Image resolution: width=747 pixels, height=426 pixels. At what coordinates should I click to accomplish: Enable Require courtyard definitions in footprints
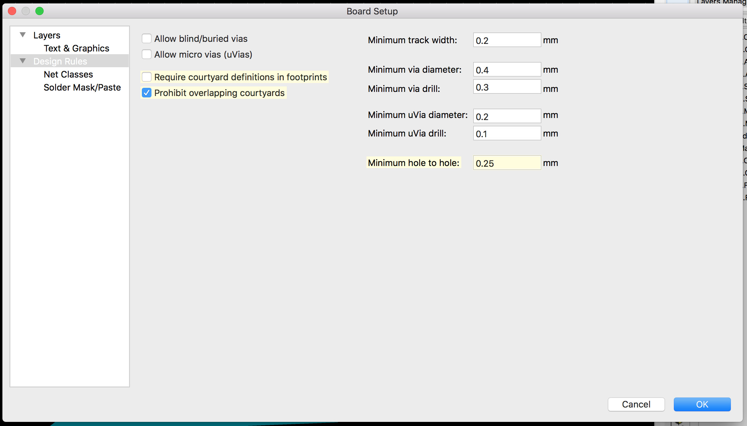click(147, 77)
